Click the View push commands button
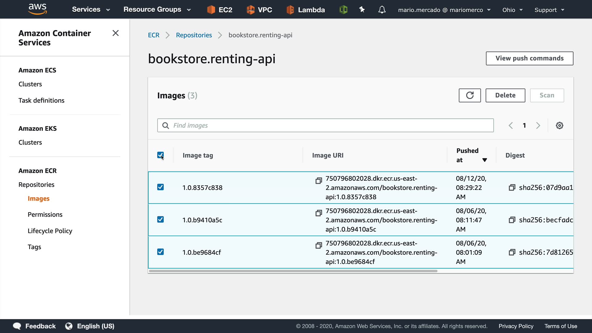This screenshot has width=592, height=333. [529, 58]
